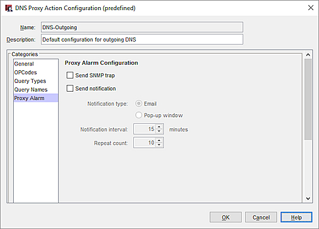Click the Cancel button
Image resolution: width=319 pixels, height=229 pixels.
(x=261, y=218)
